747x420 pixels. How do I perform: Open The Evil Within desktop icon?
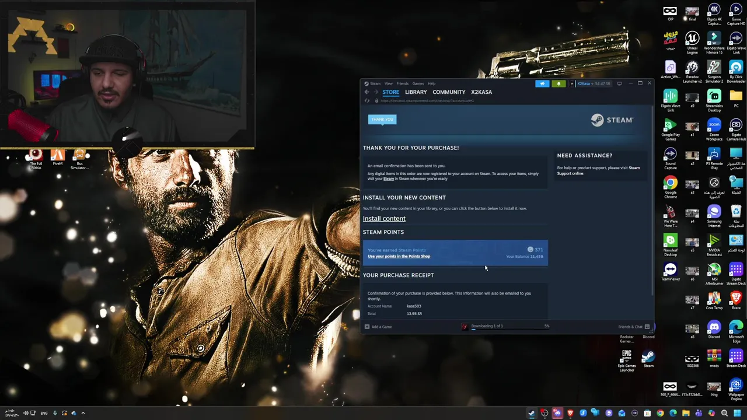(36, 159)
